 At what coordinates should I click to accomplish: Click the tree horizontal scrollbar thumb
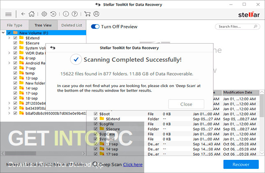coord(21,153)
